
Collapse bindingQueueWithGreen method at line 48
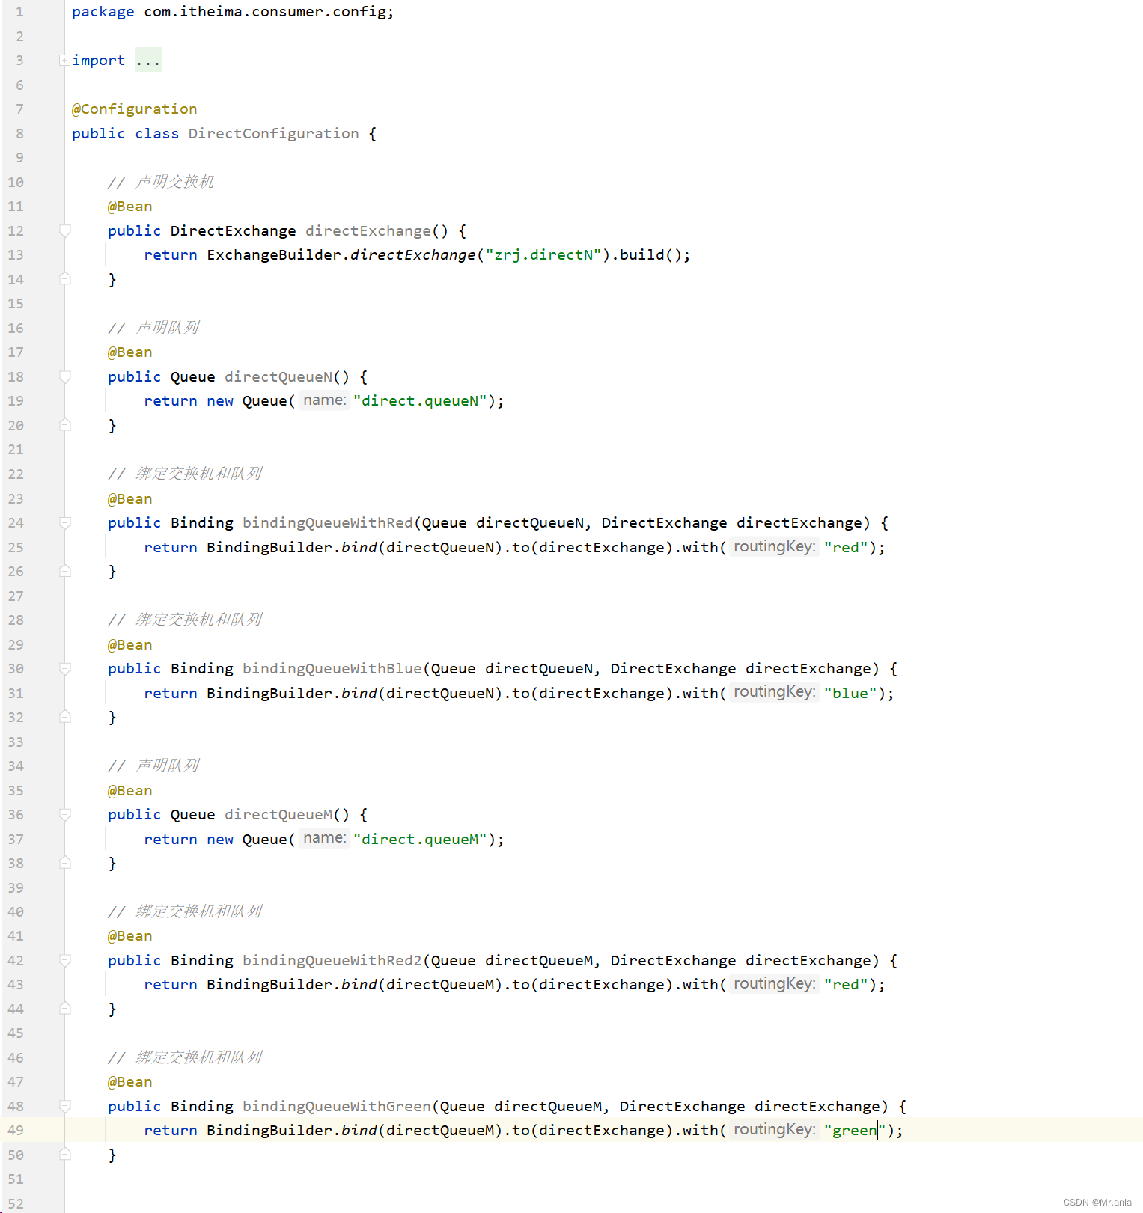coord(65,1107)
